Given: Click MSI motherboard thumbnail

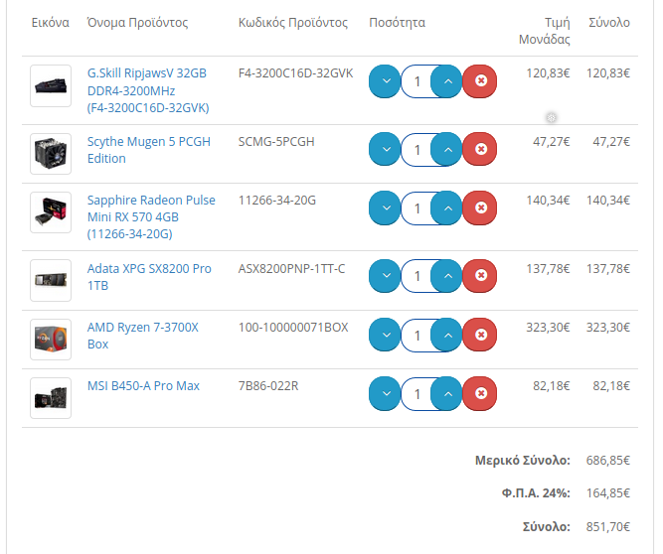Looking at the screenshot, I should click(51, 398).
